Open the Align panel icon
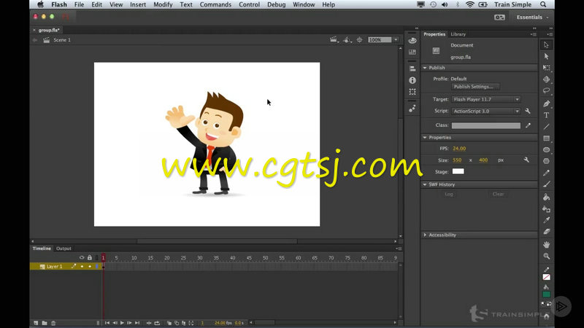This screenshot has height=328, width=584. (412, 69)
